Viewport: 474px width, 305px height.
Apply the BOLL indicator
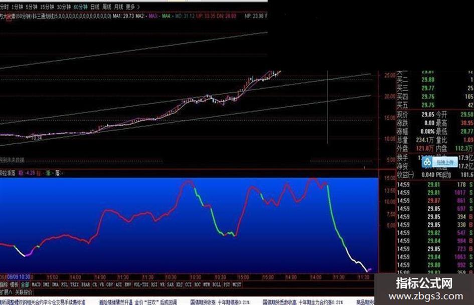(217, 284)
